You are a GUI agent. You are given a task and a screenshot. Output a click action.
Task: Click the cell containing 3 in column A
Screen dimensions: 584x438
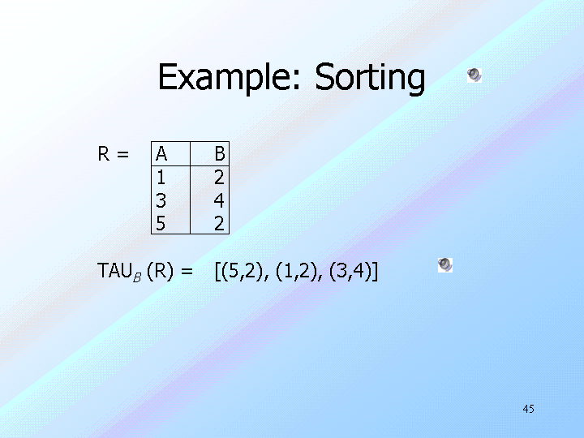[161, 200]
